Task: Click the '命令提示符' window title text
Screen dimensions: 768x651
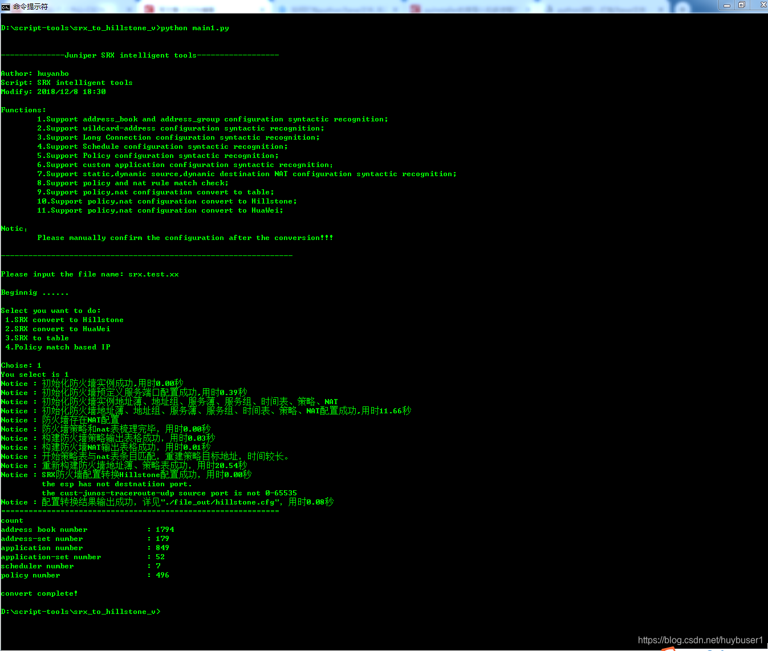Action: point(31,7)
